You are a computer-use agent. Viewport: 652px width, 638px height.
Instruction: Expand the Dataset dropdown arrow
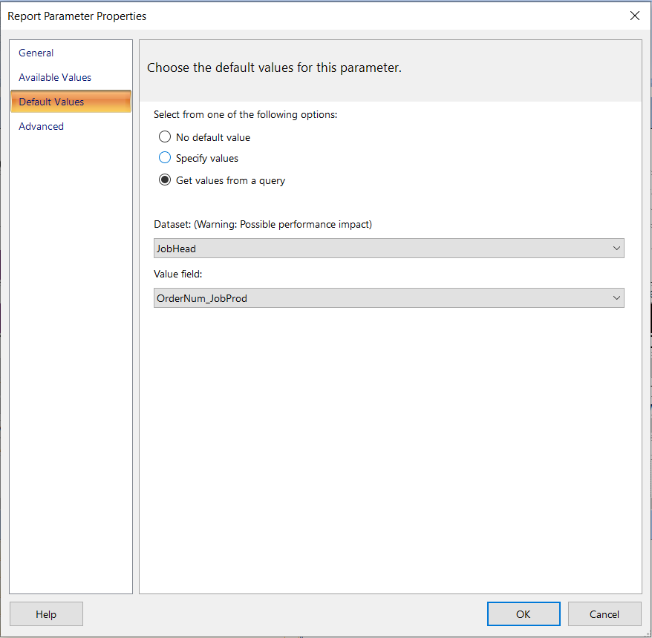pos(616,249)
